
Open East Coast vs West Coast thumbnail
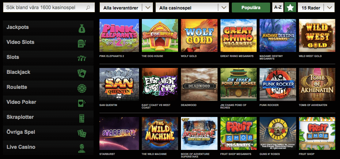(x=160, y=84)
